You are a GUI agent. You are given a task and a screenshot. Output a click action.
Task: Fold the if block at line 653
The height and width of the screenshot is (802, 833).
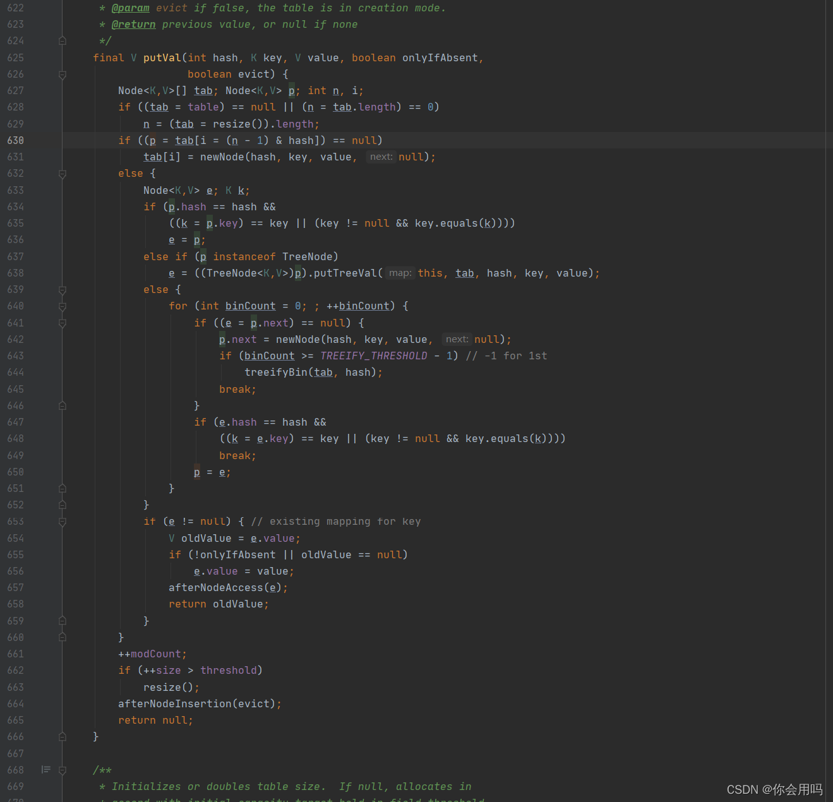(x=63, y=522)
